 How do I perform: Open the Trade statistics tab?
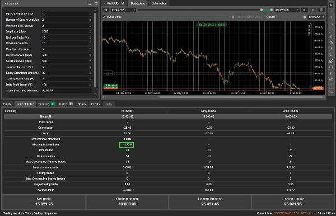pyautogui.click(x=25, y=104)
